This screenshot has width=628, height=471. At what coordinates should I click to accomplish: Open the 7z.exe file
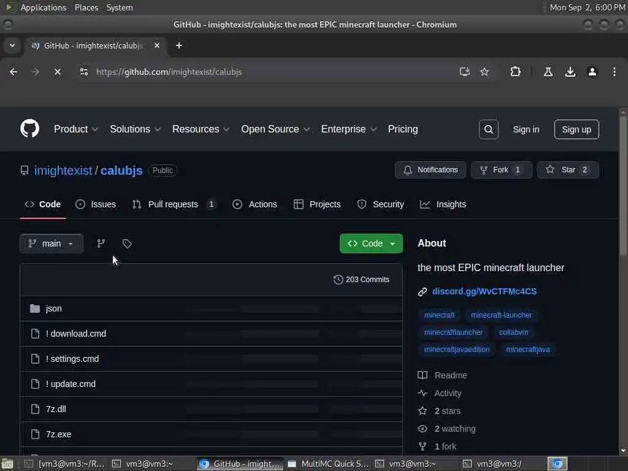click(58, 434)
